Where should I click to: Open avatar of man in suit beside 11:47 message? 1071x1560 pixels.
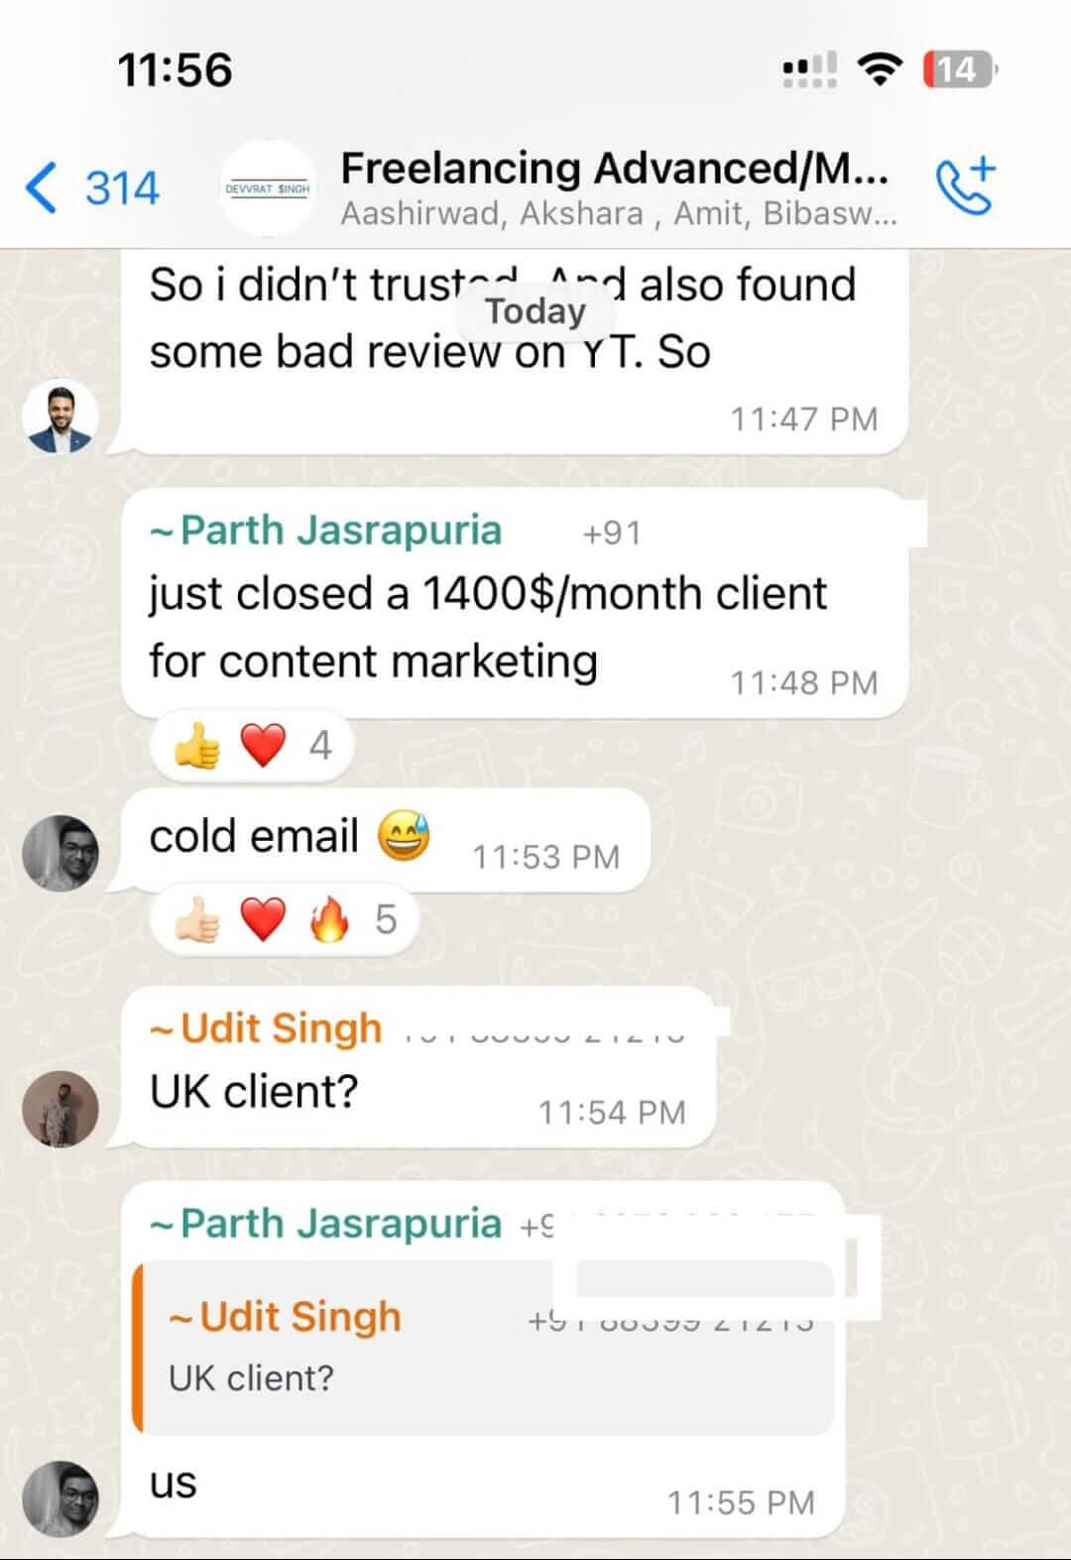click(x=60, y=419)
